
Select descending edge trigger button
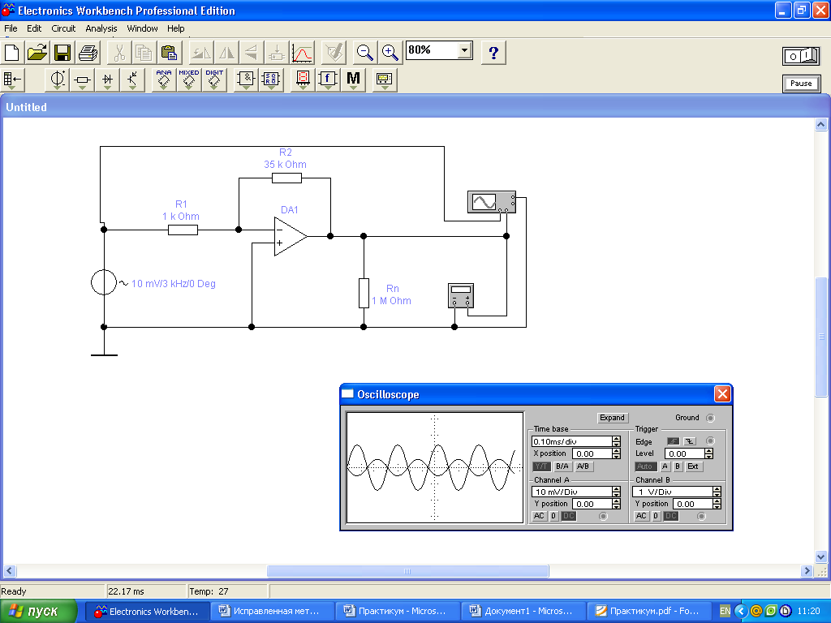pyautogui.click(x=689, y=441)
